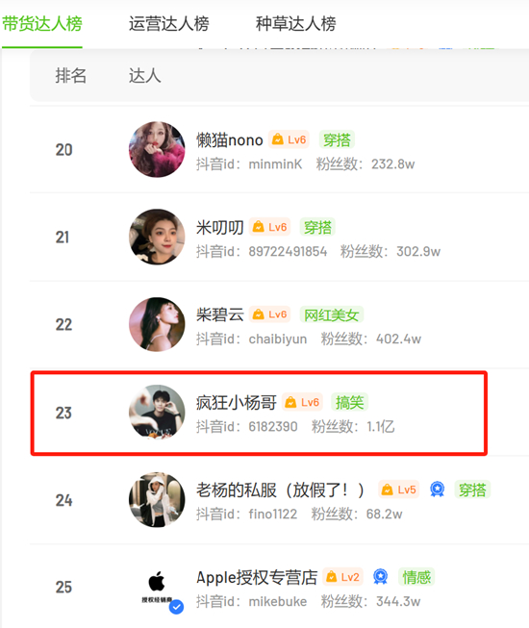Click the Lv5 badge beside 老杨的私服
Screen dimensions: 529x628
399,490
